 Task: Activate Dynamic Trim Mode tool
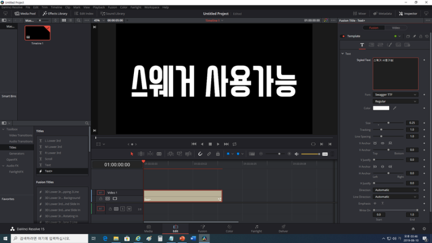point(150,154)
